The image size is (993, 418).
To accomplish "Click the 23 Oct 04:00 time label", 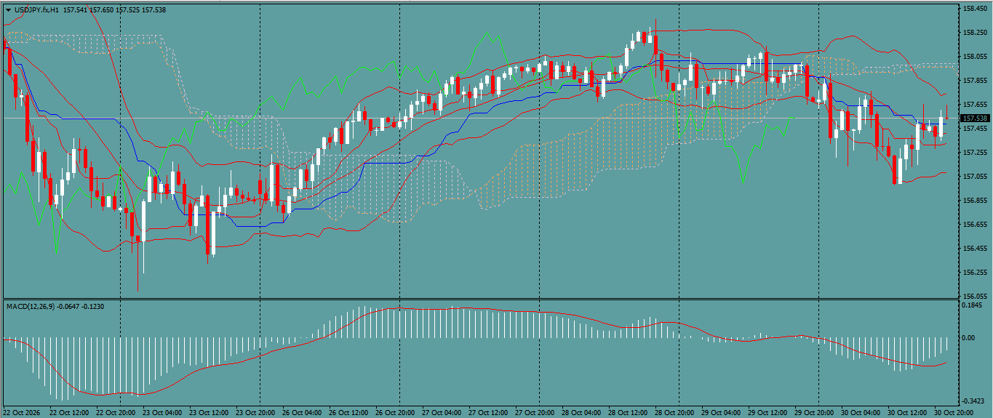I will (x=161, y=412).
